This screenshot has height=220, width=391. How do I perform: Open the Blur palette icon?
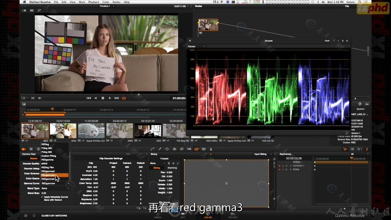tap(182, 149)
